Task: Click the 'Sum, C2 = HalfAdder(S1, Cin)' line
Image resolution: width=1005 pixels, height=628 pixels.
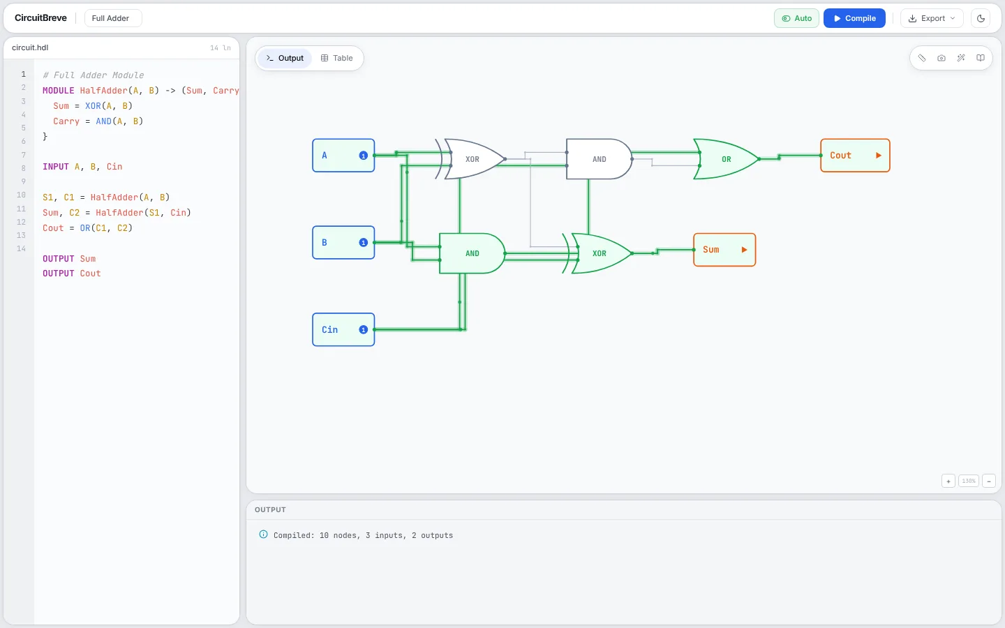Action: (117, 213)
